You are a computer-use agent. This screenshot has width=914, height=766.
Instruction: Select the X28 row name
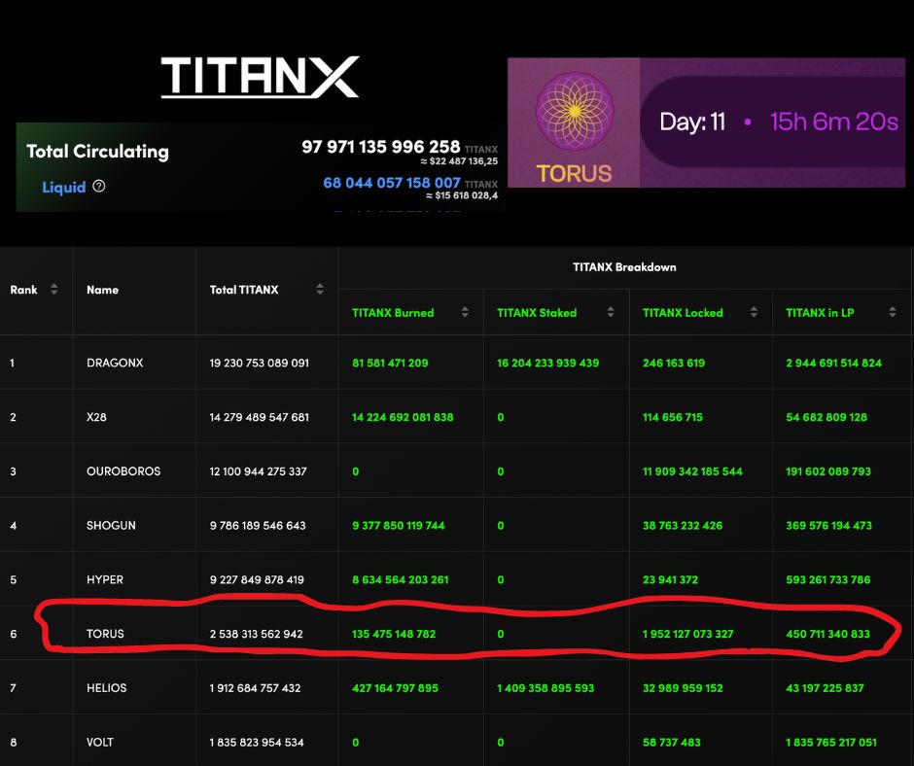tap(97, 417)
